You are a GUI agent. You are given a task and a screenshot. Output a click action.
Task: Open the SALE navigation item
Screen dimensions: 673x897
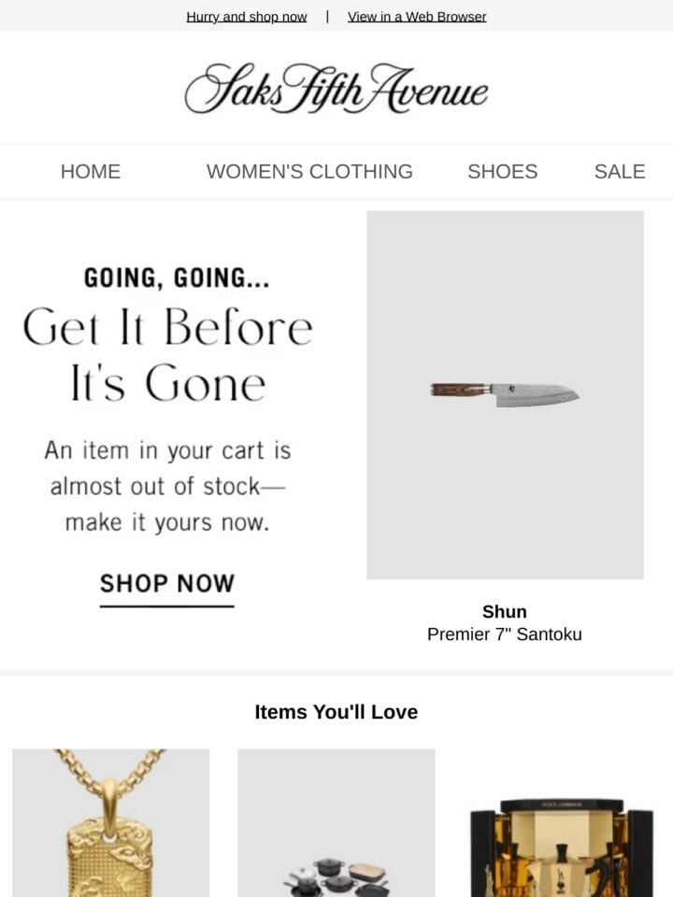(x=619, y=172)
